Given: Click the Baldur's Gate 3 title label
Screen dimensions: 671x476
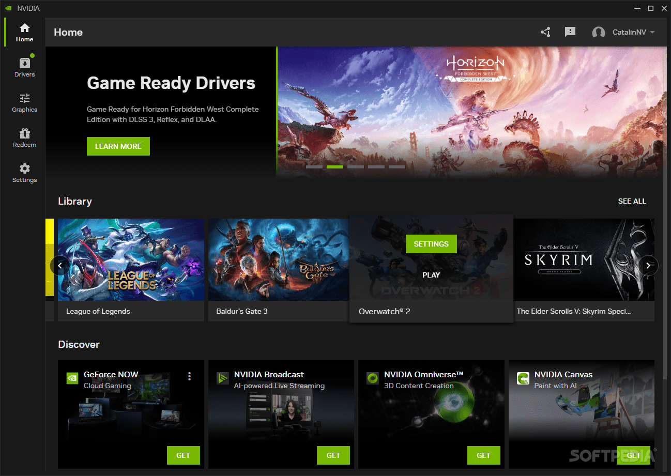Looking at the screenshot, I should (242, 312).
